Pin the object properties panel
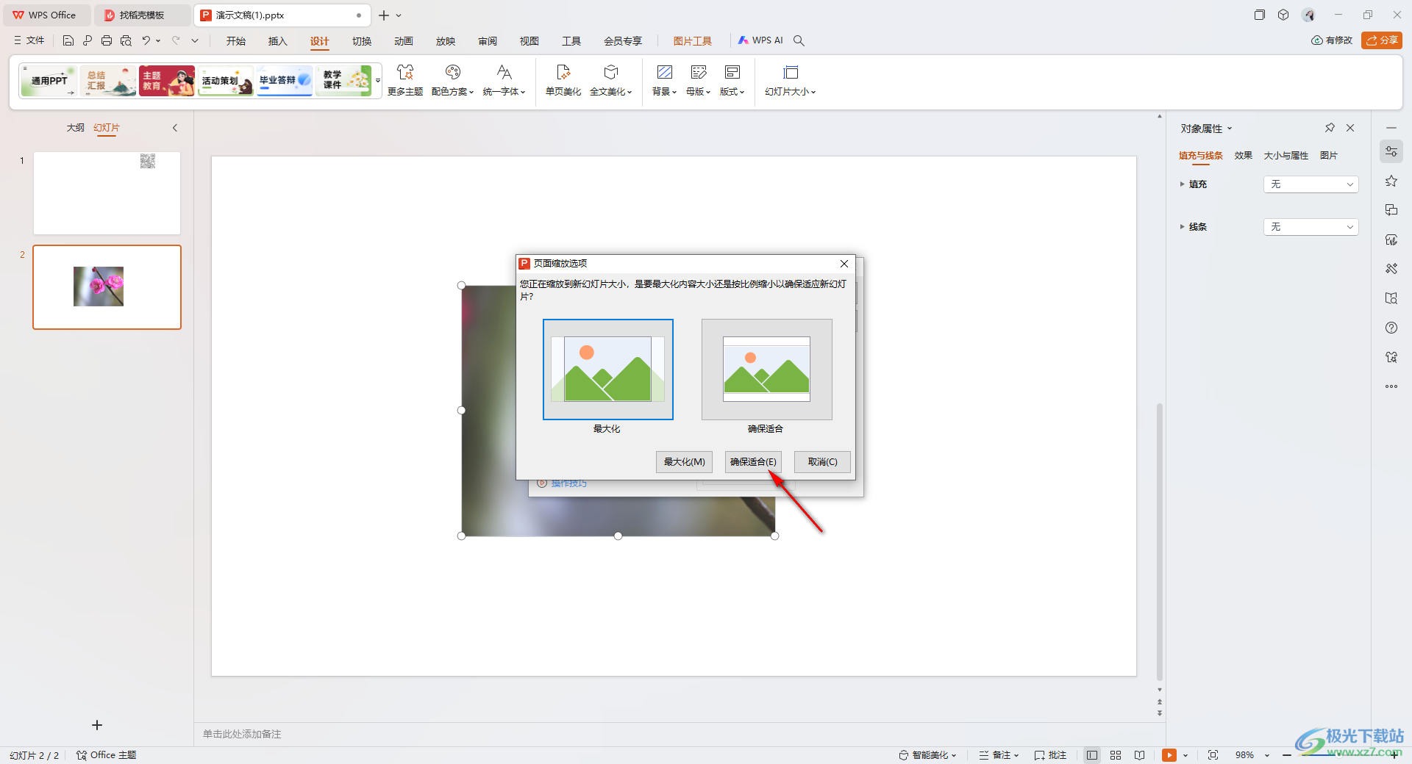 (1330, 128)
